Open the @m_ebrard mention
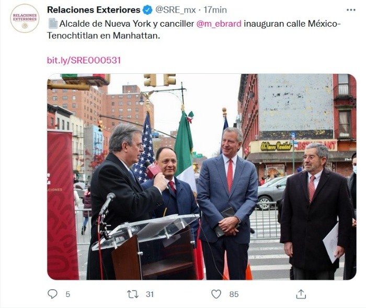This screenshot has height=308, width=366. (x=219, y=24)
